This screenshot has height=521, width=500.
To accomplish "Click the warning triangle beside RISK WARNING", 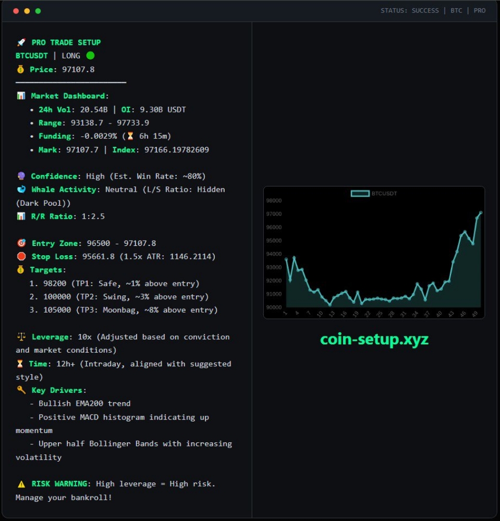I will click(x=21, y=484).
